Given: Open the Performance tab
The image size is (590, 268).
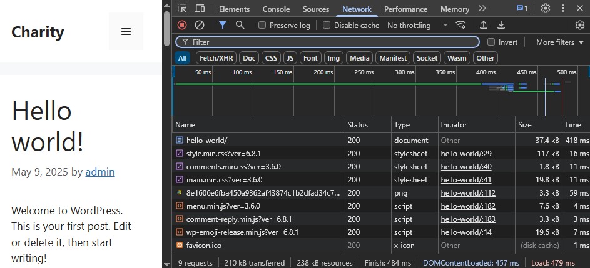Looking at the screenshot, I should pos(405,9).
